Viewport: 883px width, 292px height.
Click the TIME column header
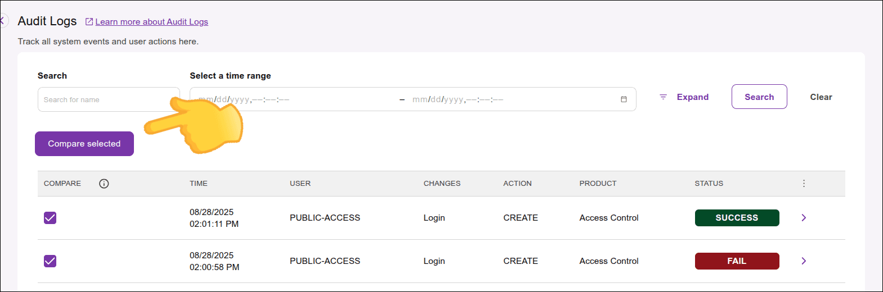click(199, 184)
